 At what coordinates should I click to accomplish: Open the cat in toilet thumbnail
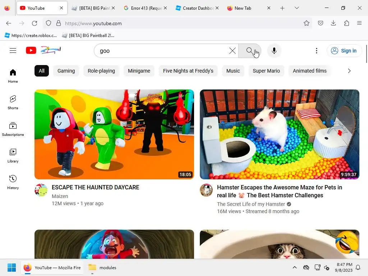[x=280, y=244]
